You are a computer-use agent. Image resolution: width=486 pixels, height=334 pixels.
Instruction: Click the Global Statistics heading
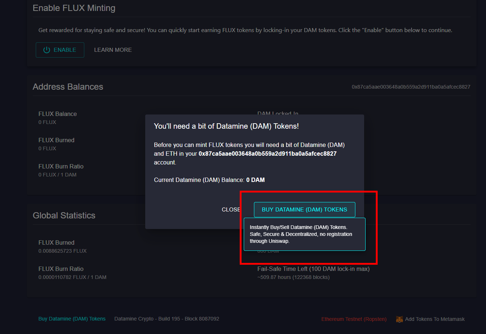64,215
